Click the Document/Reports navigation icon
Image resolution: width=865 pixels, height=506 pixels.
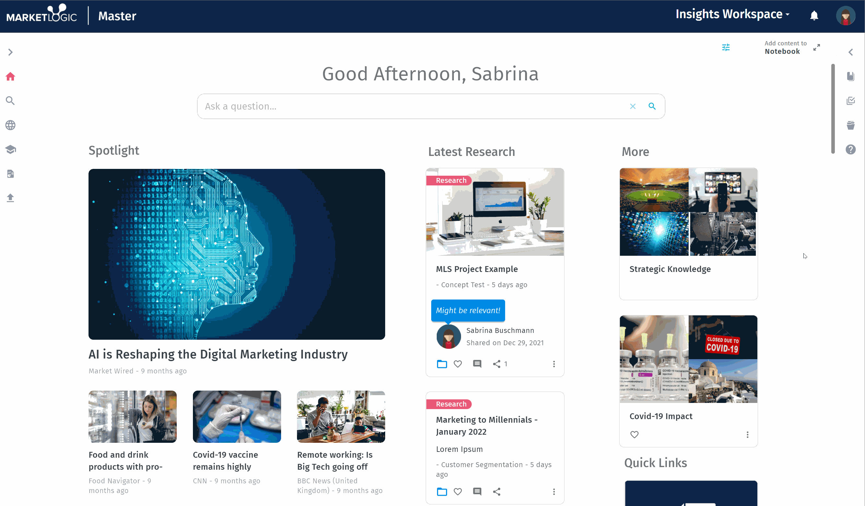11,173
